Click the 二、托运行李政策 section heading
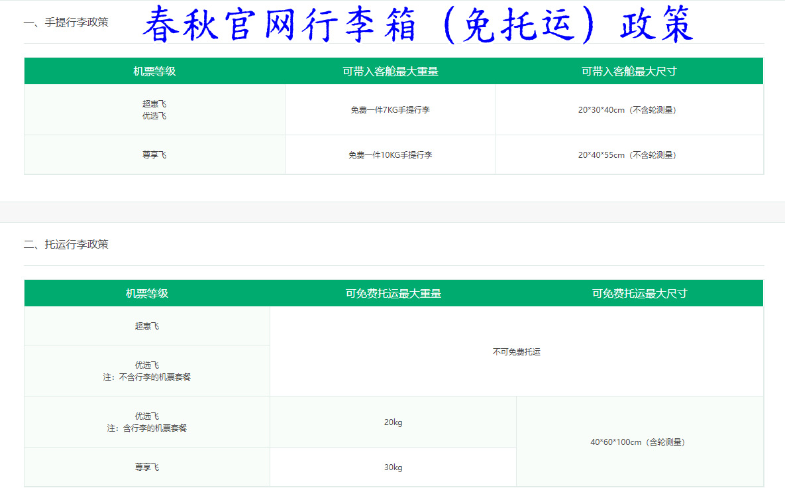 pos(66,245)
